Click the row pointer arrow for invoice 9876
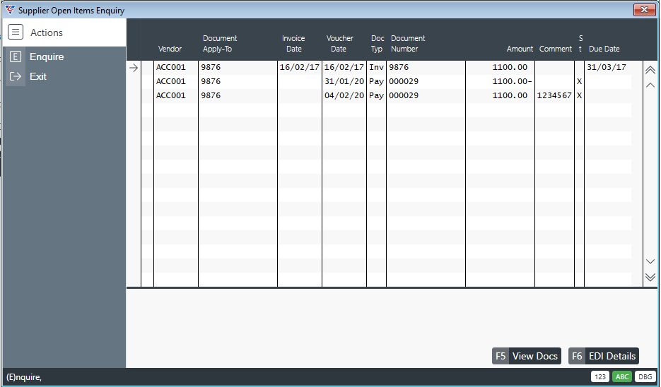Image resolution: width=661 pixels, height=387 pixels. (134, 67)
